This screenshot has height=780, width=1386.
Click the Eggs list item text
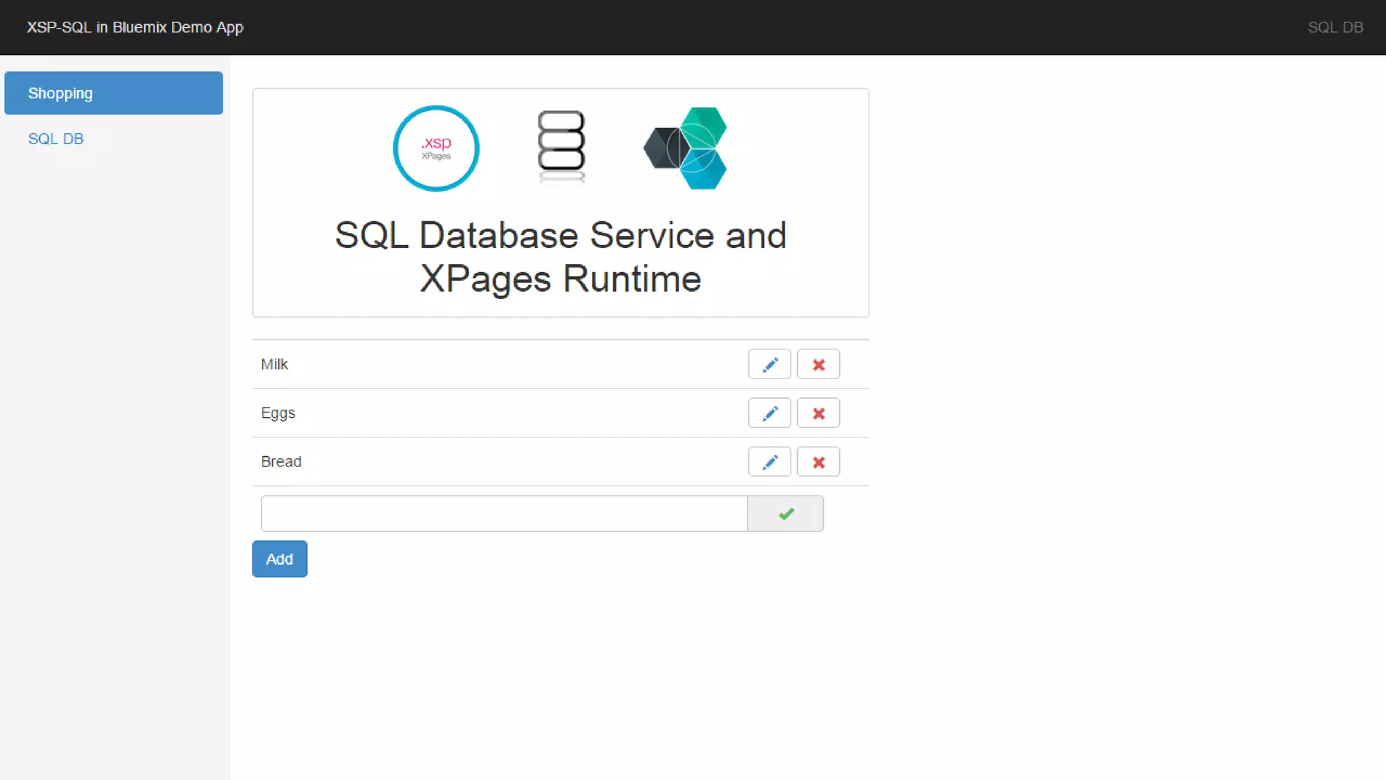click(x=277, y=413)
